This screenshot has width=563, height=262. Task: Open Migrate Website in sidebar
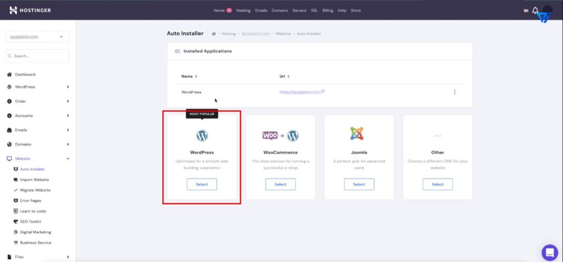(x=35, y=190)
